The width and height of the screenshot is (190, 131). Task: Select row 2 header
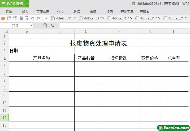click(5, 43)
